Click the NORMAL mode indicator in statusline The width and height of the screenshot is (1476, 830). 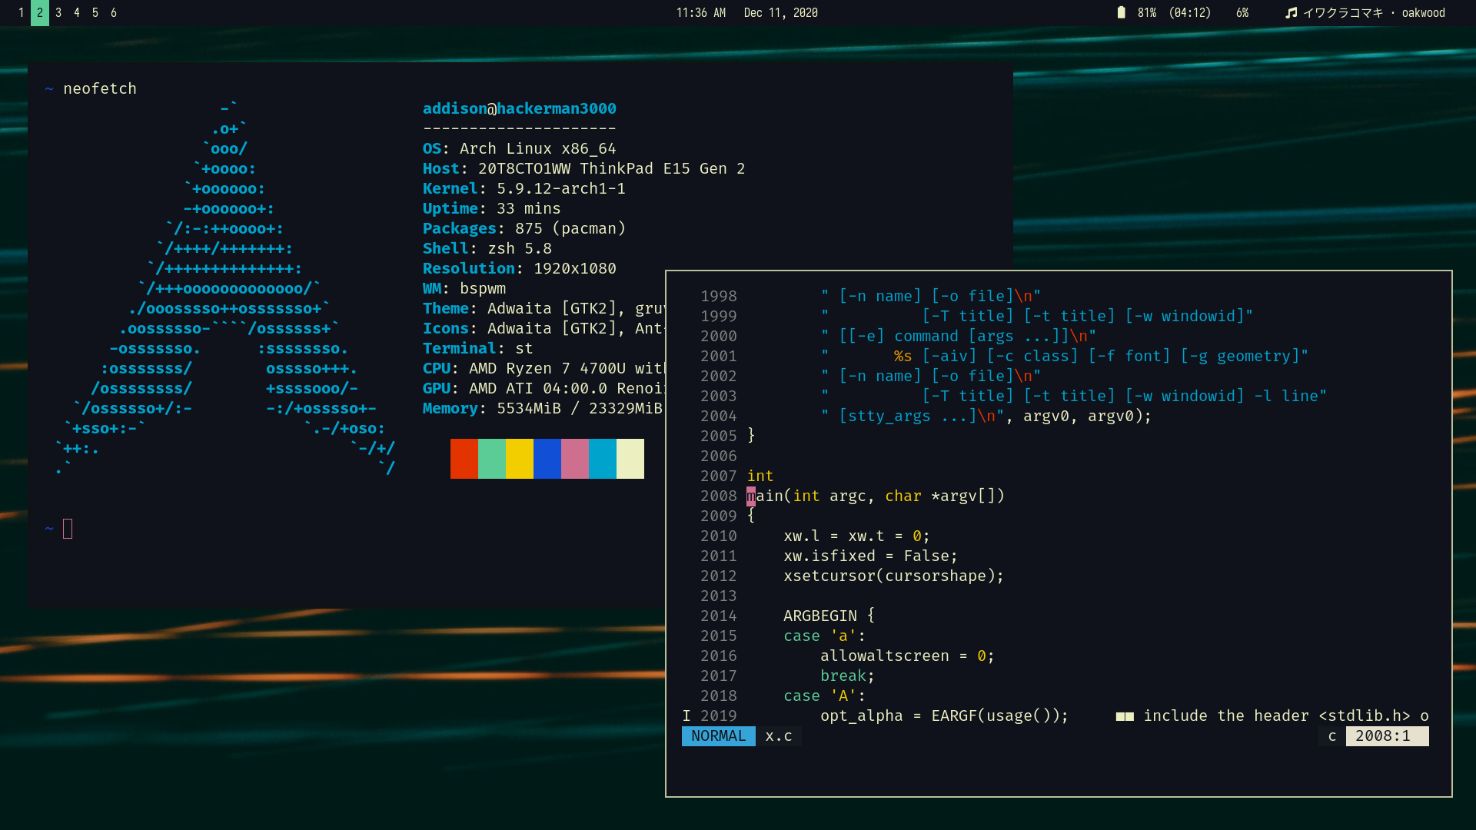(718, 736)
